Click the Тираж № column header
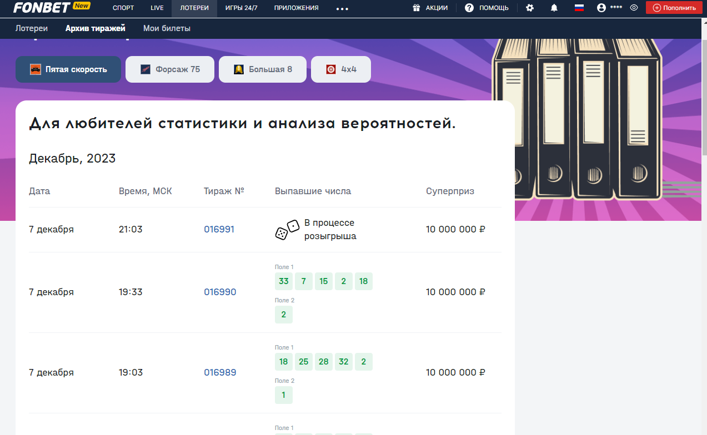The height and width of the screenshot is (435, 707). [x=224, y=191]
